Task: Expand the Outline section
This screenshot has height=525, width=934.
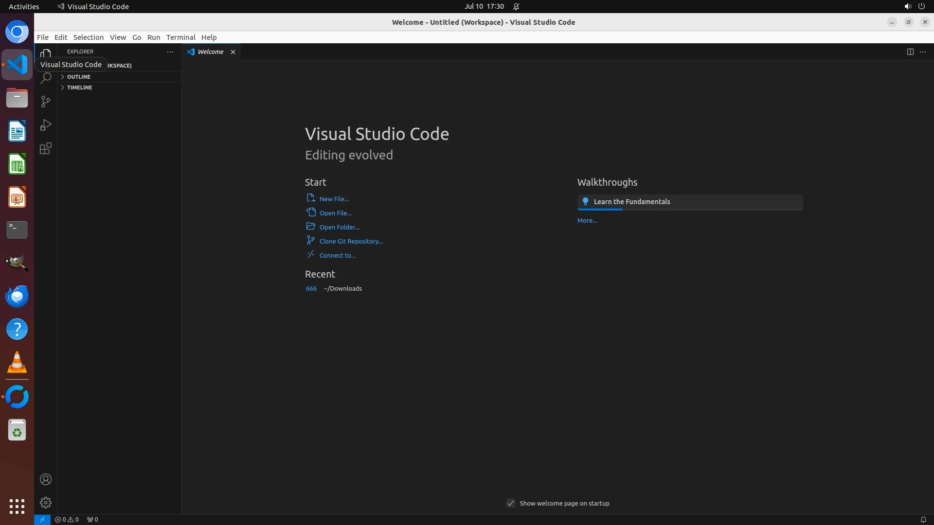Action: 78,77
